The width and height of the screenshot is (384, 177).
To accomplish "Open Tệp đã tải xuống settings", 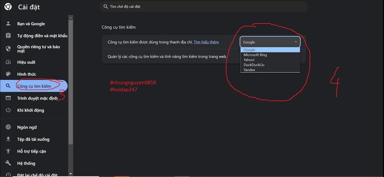I will click(x=34, y=139).
